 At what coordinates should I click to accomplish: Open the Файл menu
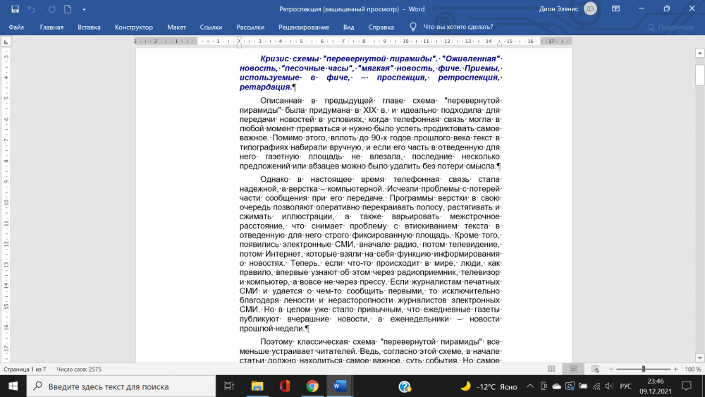pyautogui.click(x=16, y=27)
